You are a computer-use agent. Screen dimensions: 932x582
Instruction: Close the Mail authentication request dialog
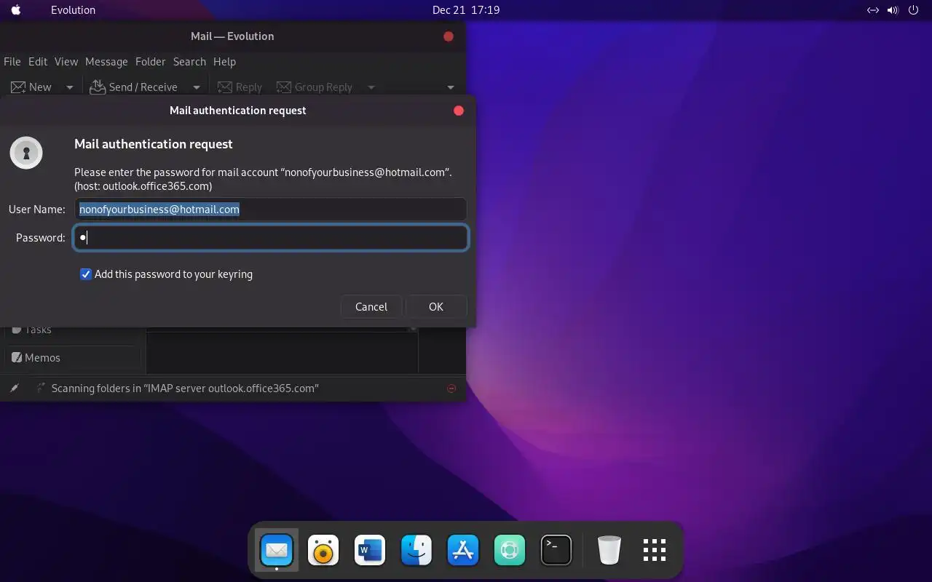(x=459, y=111)
